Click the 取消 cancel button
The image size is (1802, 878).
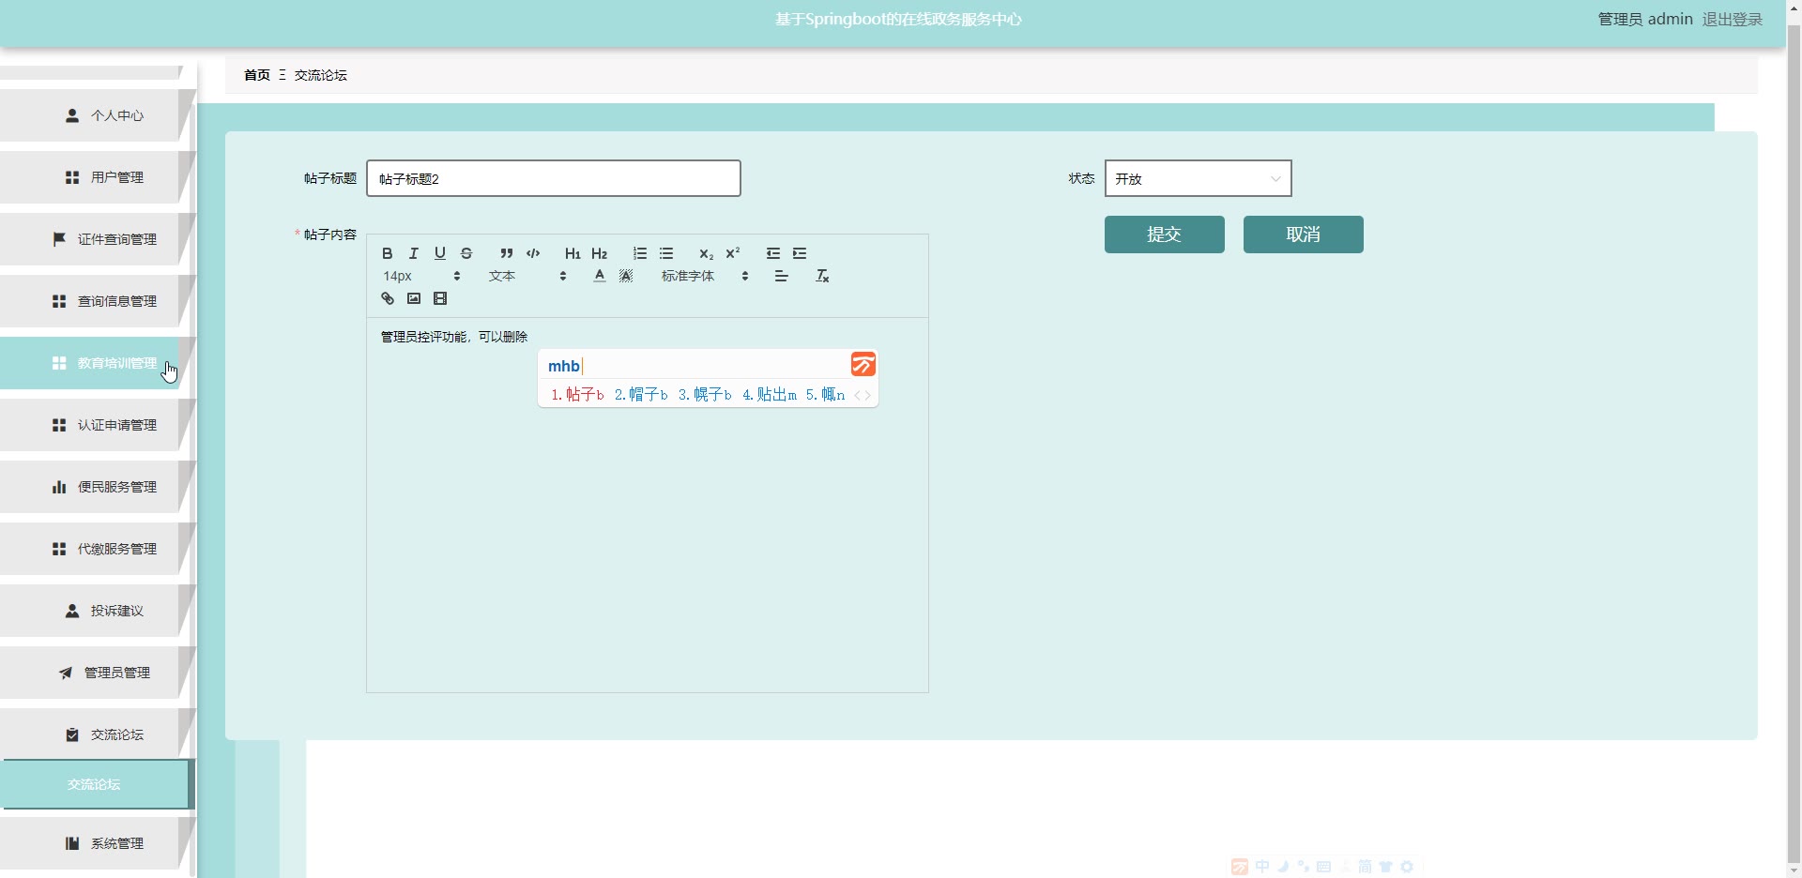click(1303, 235)
